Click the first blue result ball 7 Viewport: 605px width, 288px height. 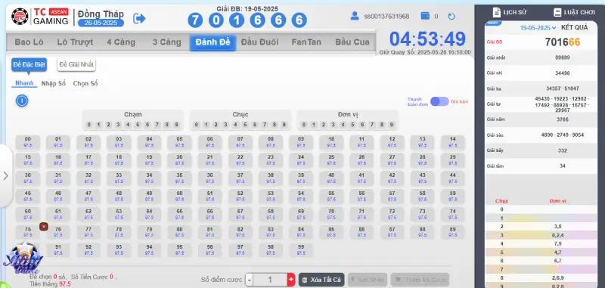coord(195,20)
